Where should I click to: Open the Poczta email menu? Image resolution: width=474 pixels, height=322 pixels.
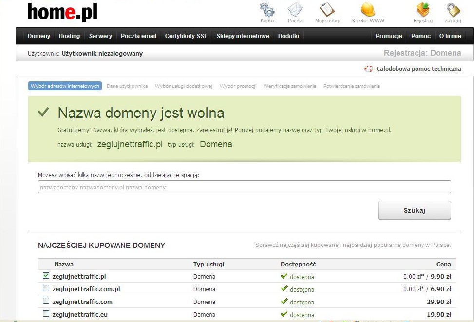(138, 36)
